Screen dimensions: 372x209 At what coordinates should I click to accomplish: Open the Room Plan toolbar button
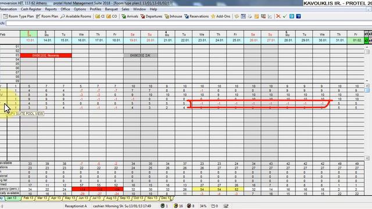(47, 16)
